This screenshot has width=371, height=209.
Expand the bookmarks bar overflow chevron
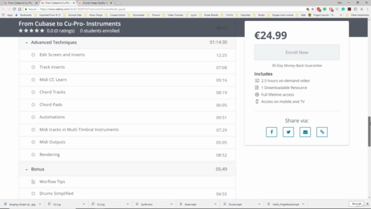click(x=341, y=15)
